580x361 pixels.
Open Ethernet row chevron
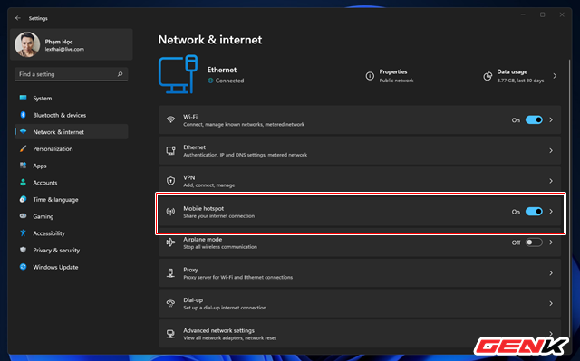coord(551,150)
